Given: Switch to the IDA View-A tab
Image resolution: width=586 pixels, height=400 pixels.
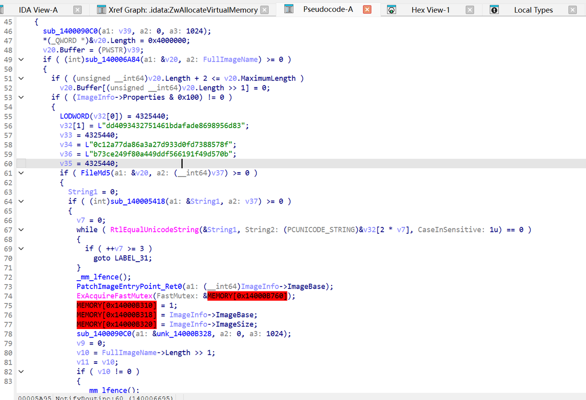Looking at the screenshot, I should [x=38, y=10].
